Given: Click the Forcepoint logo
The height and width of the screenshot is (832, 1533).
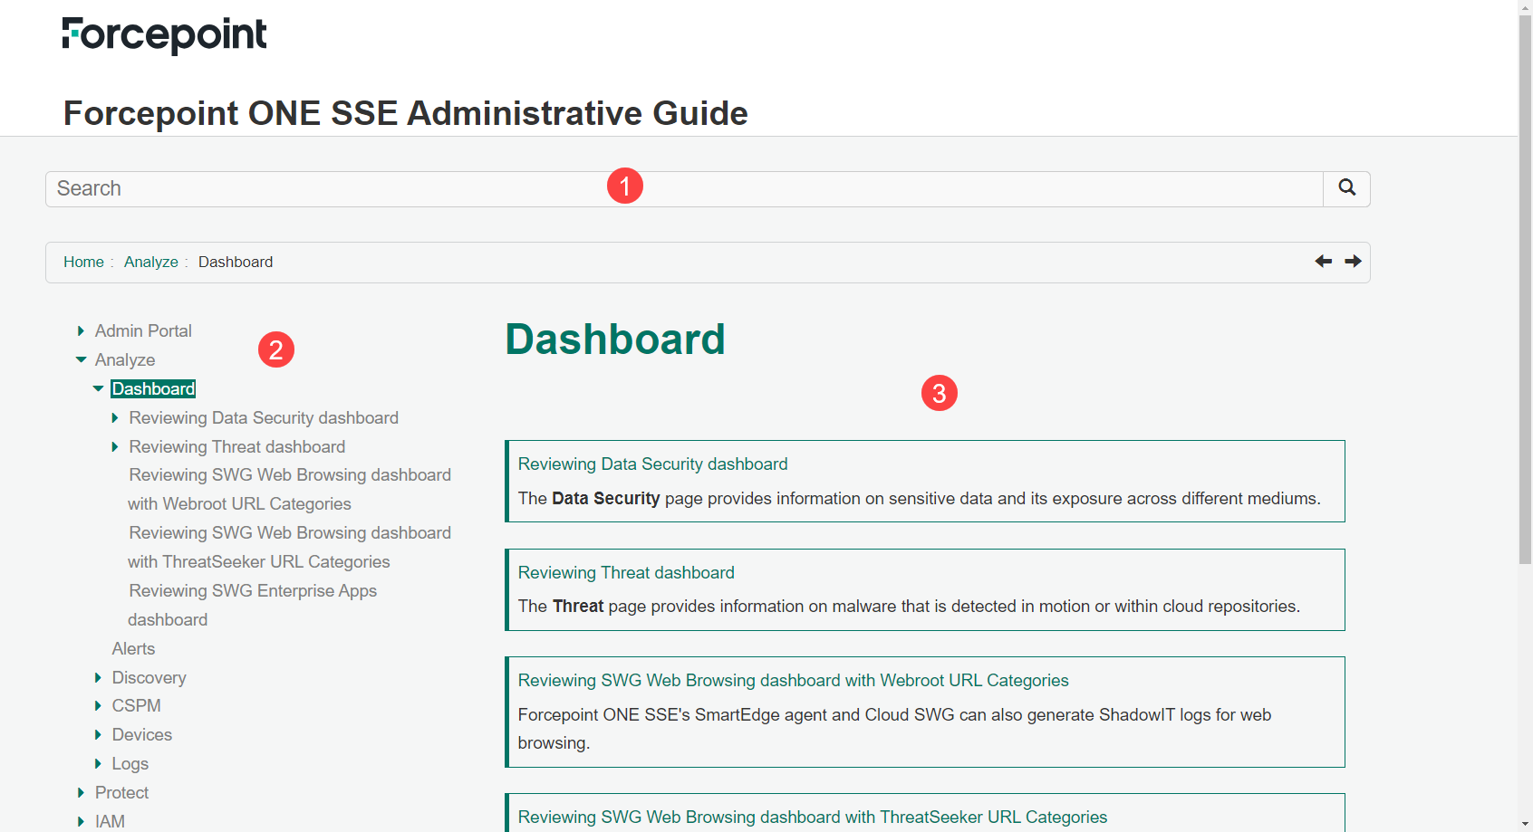Looking at the screenshot, I should (x=164, y=33).
